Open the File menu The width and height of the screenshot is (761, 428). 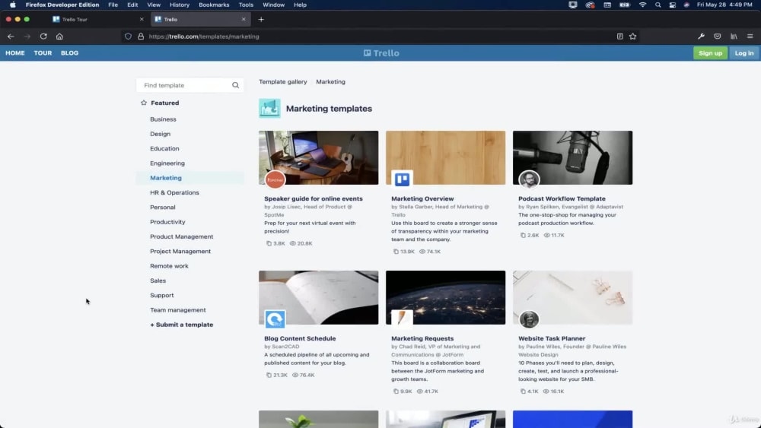point(113,5)
